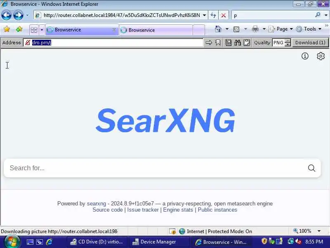This screenshot has height=248, width=330.
Task: Click the Print icon
Action: pyautogui.click(x=255, y=29)
